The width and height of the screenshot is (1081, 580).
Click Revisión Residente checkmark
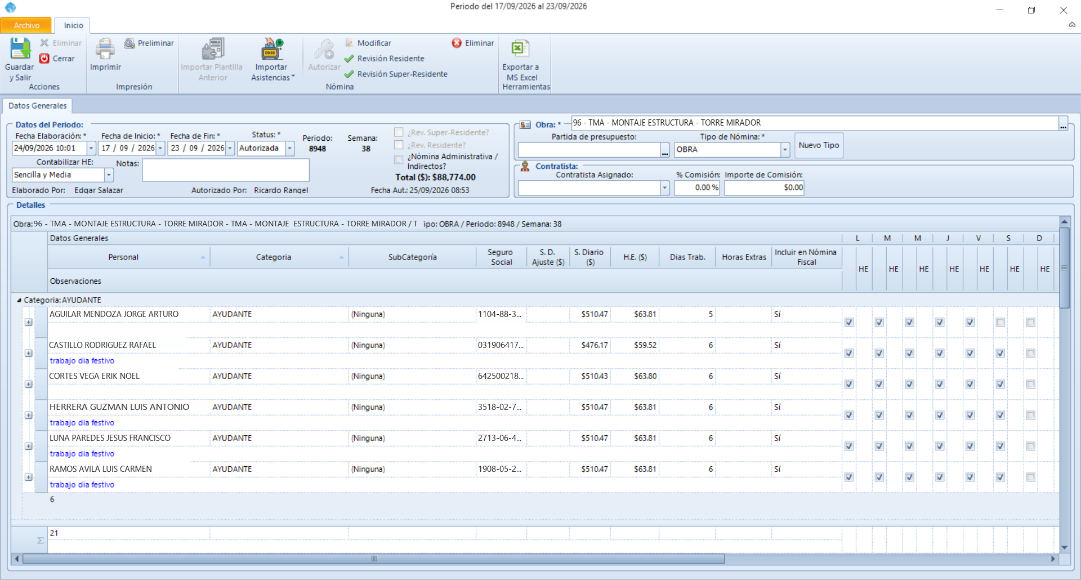click(x=349, y=59)
